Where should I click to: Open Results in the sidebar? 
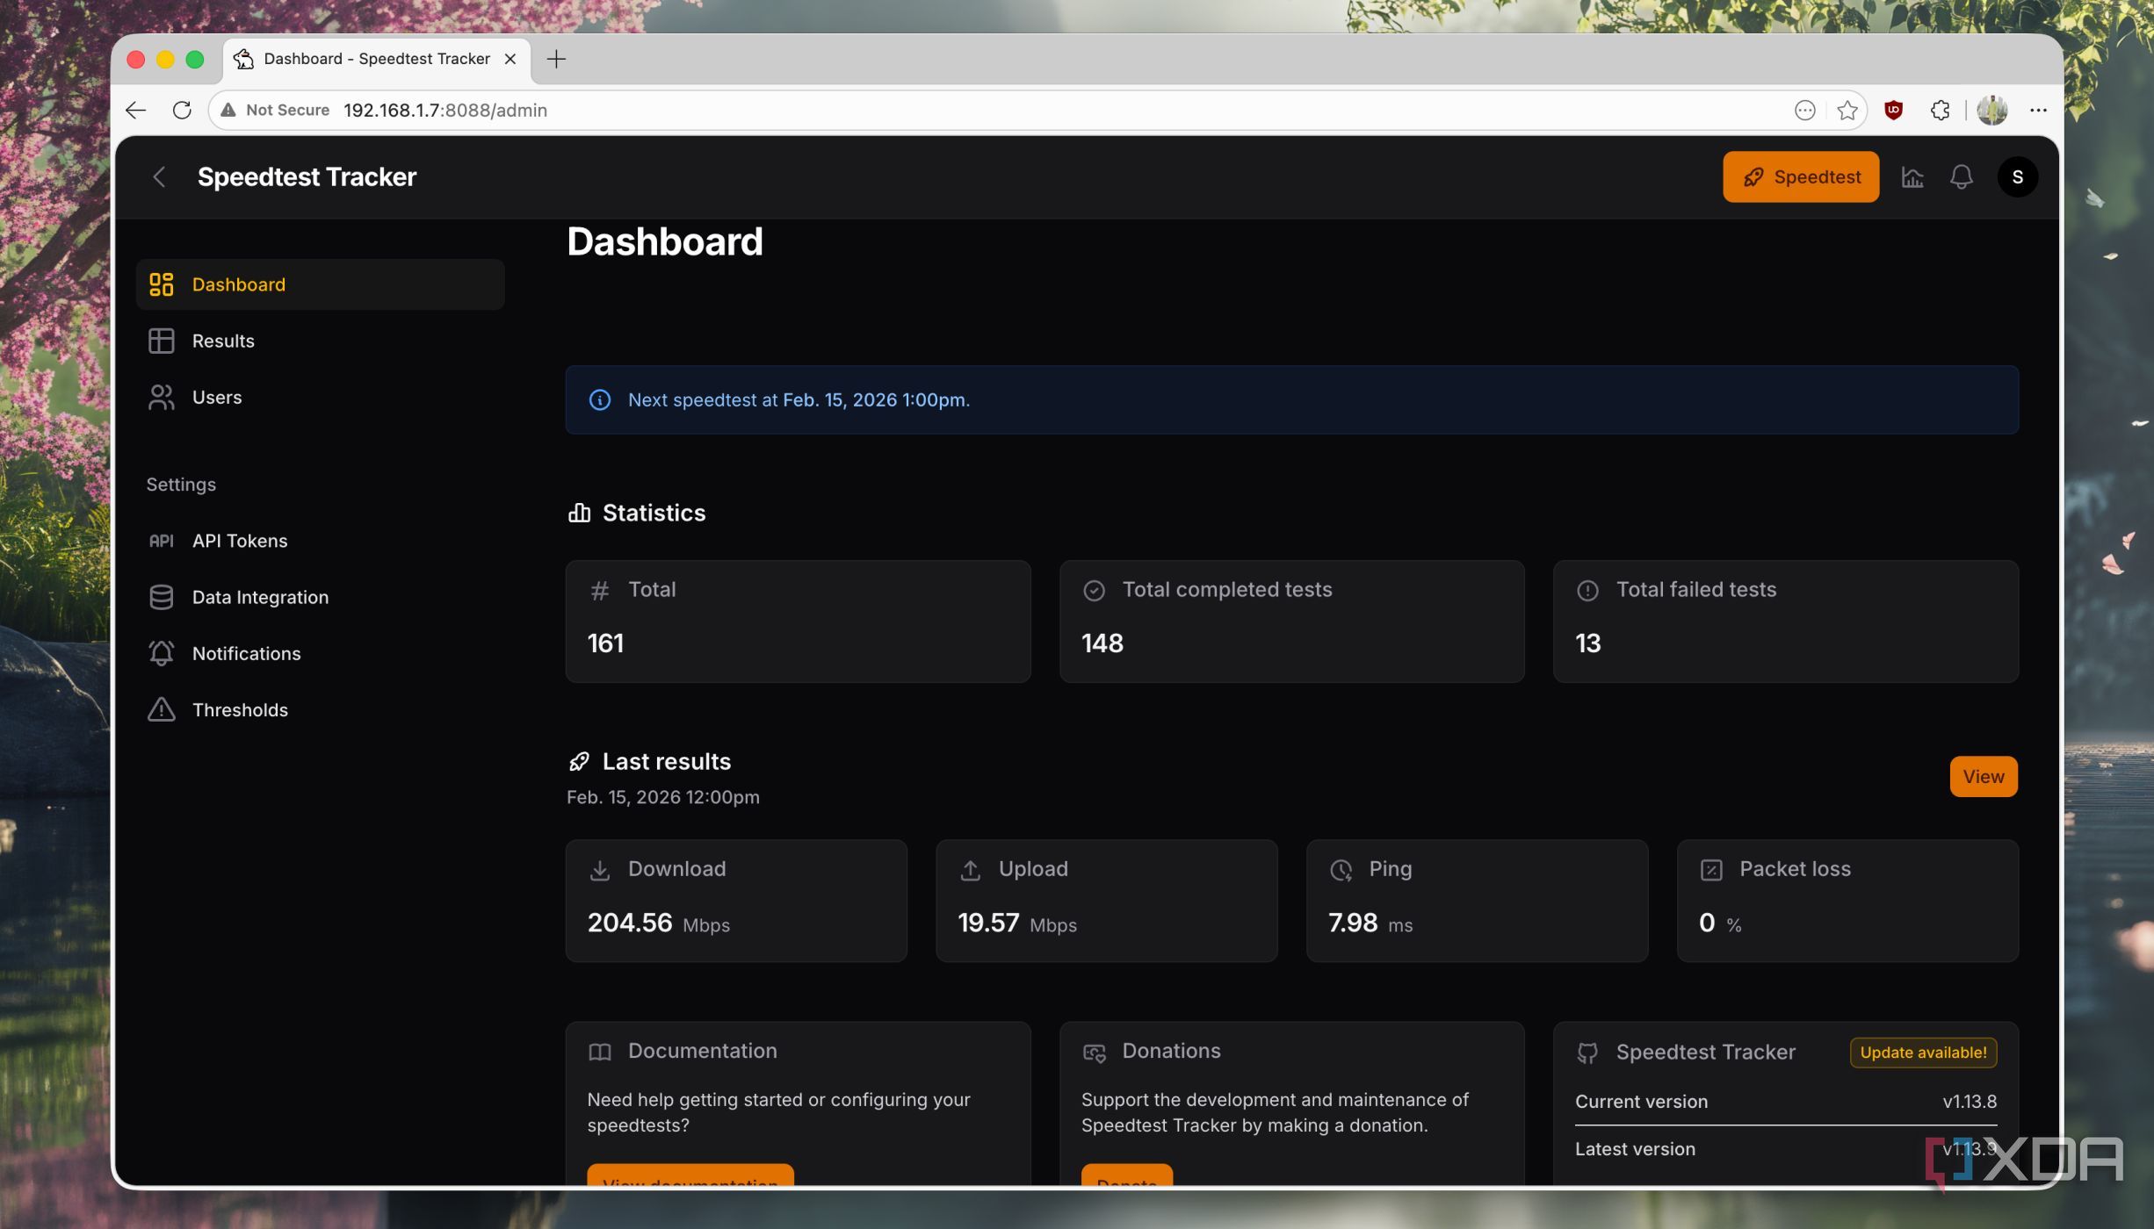point(320,341)
